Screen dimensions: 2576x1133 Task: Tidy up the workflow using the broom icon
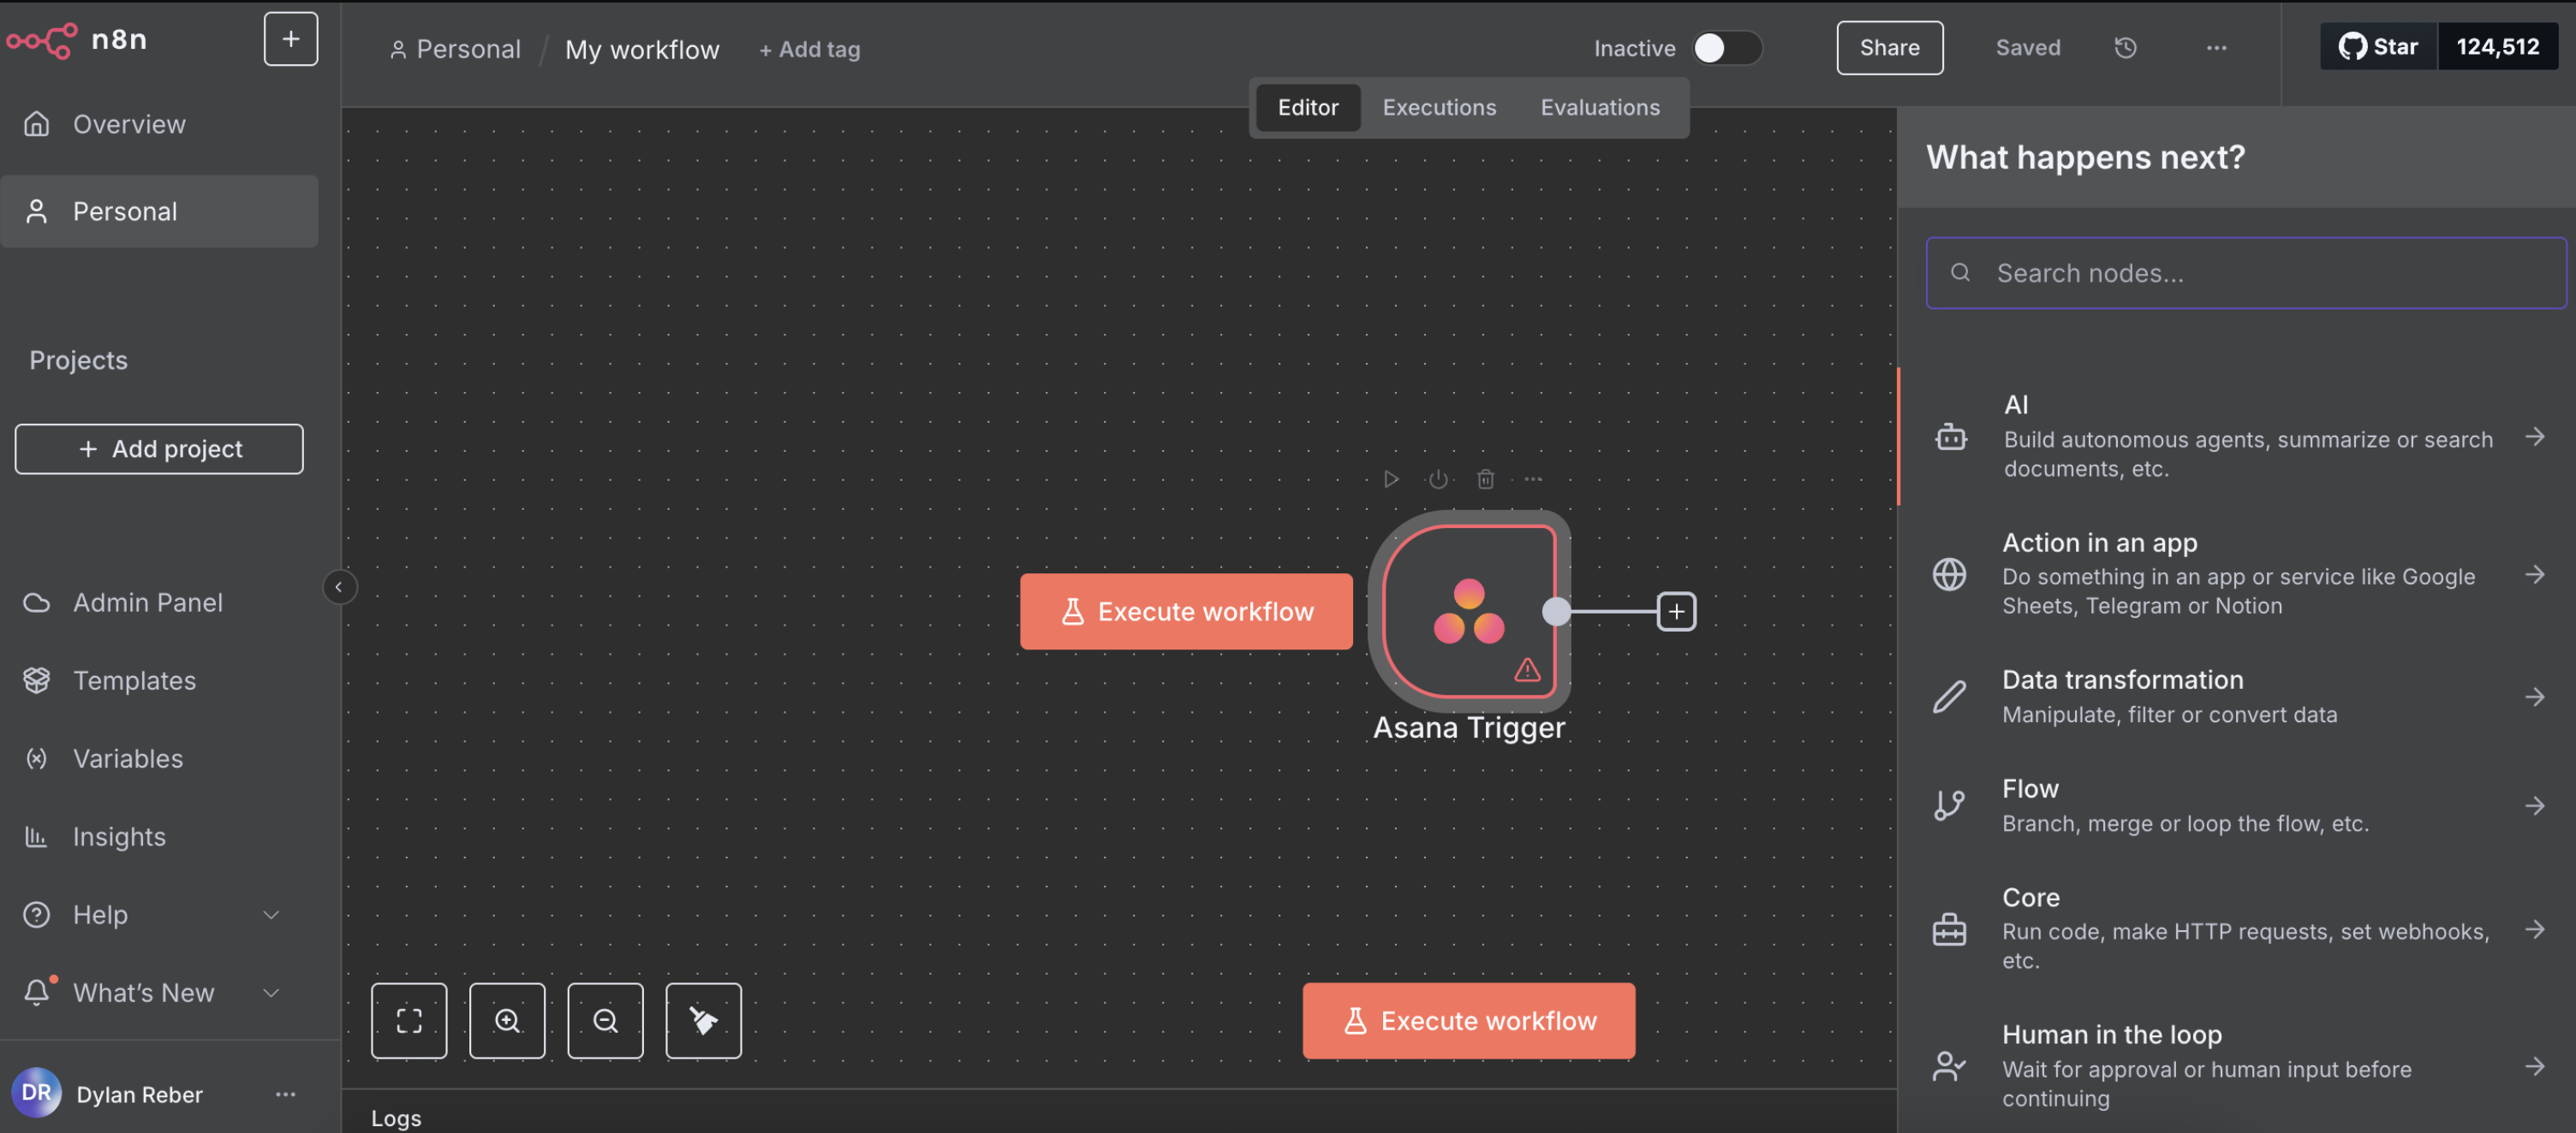coord(703,1020)
